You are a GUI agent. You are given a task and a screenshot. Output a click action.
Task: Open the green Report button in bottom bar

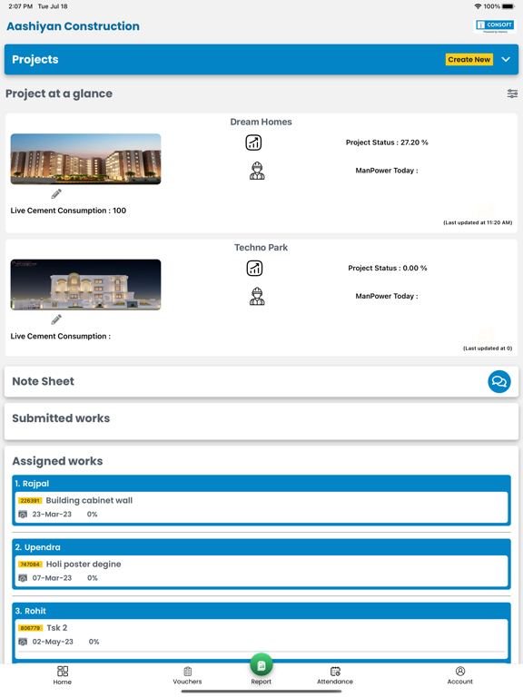coord(261,665)
